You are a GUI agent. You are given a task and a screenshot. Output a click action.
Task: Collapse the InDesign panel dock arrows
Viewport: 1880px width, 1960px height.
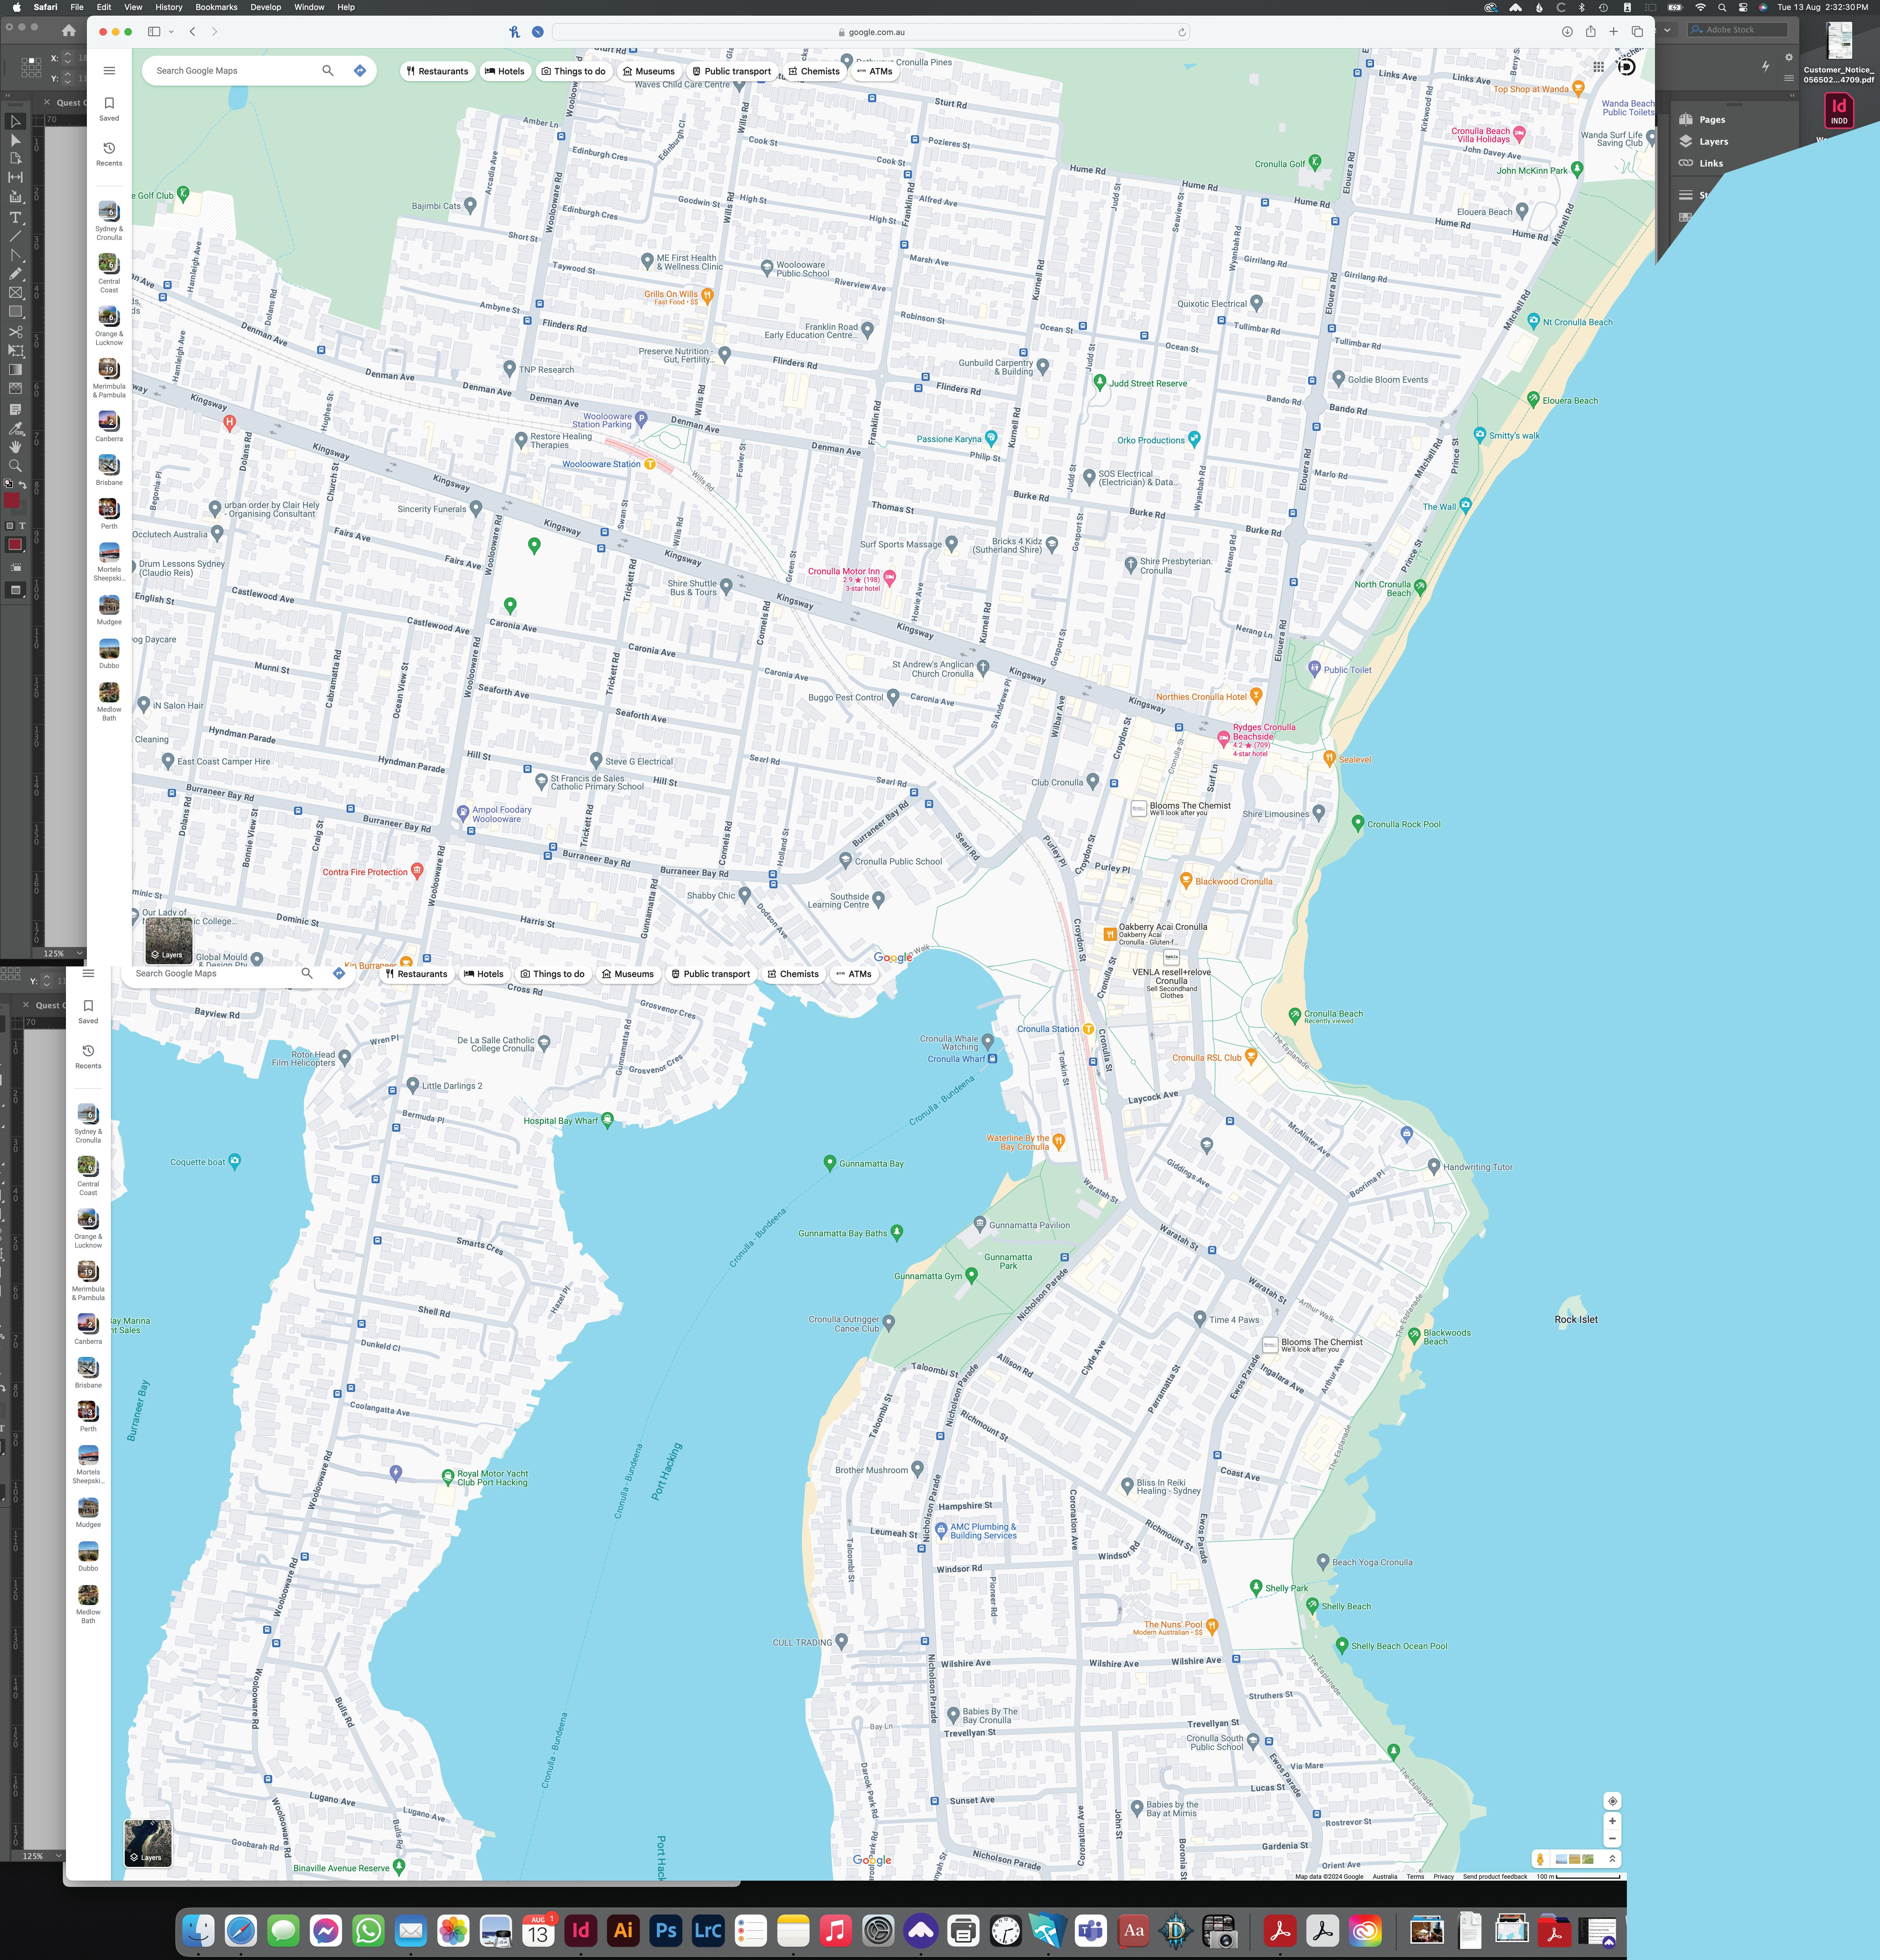coord(1792,95)
